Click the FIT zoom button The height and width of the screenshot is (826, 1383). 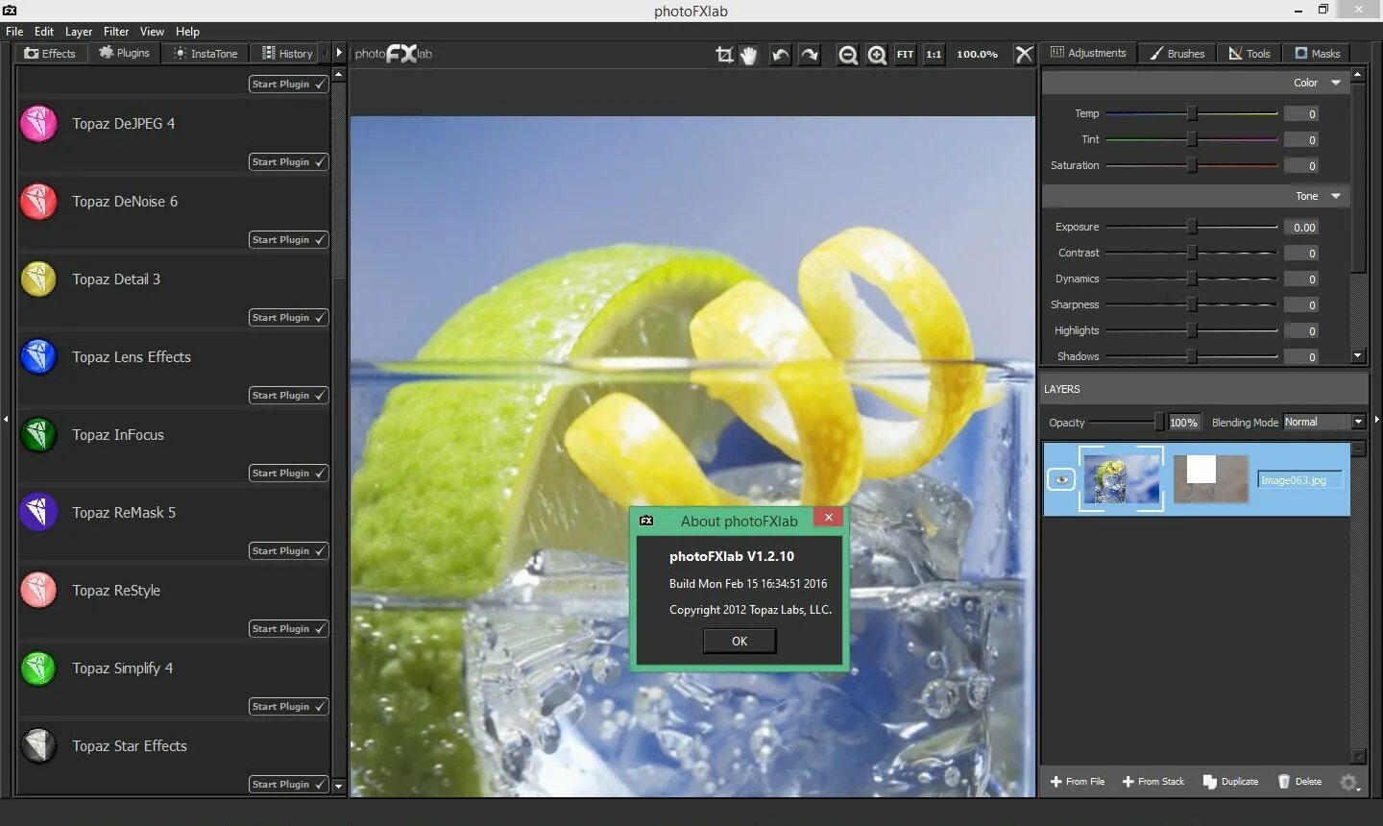coord(905,55)
